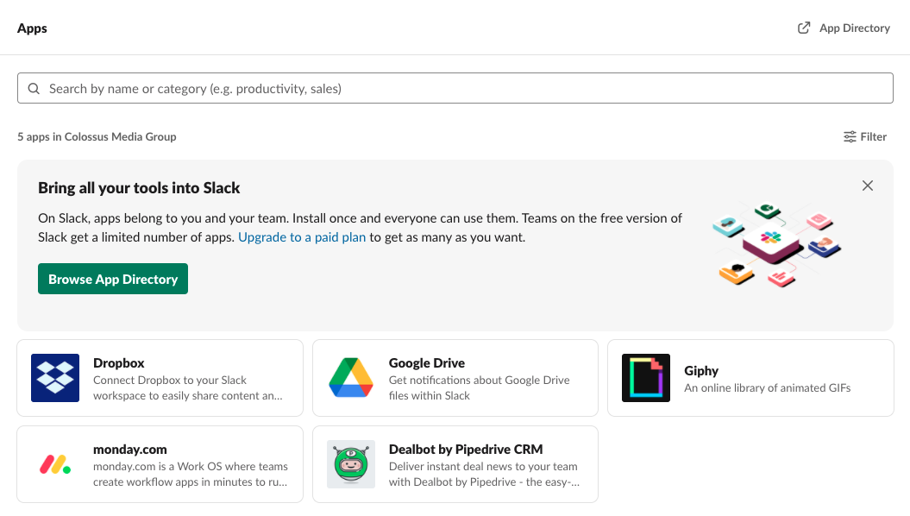910x516 pixels.
Task: Click the monday.com Work OS description
Action: pyautogui.click(x=191, y=475)
